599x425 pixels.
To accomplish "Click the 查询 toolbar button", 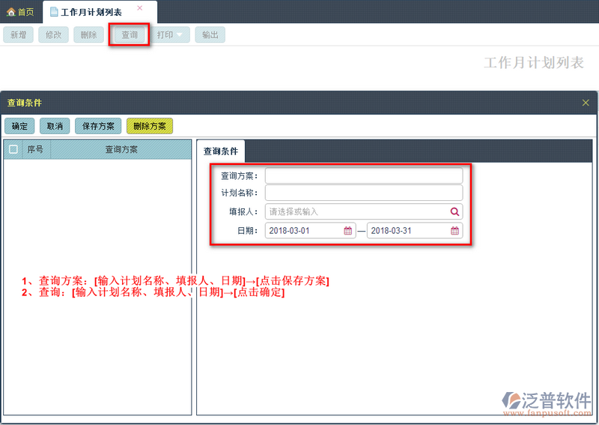I will [x=130, y=34].
